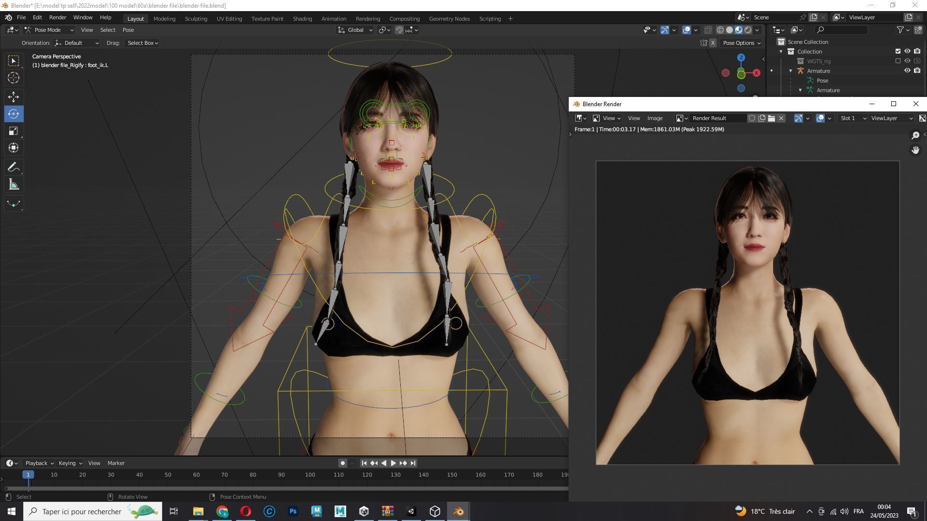This screenshot has width=927, height=521.
Task: Select the Measure tool
Action: tap(13, 185)
